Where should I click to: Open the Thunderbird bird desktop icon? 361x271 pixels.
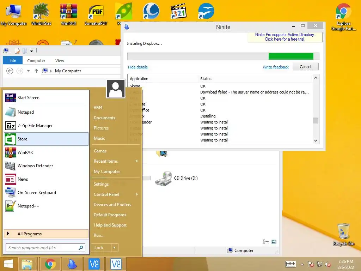coord(206,11)
